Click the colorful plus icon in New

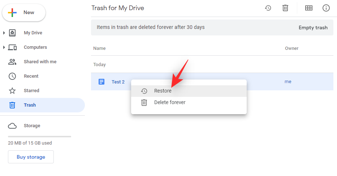click(x=12, y=13)
